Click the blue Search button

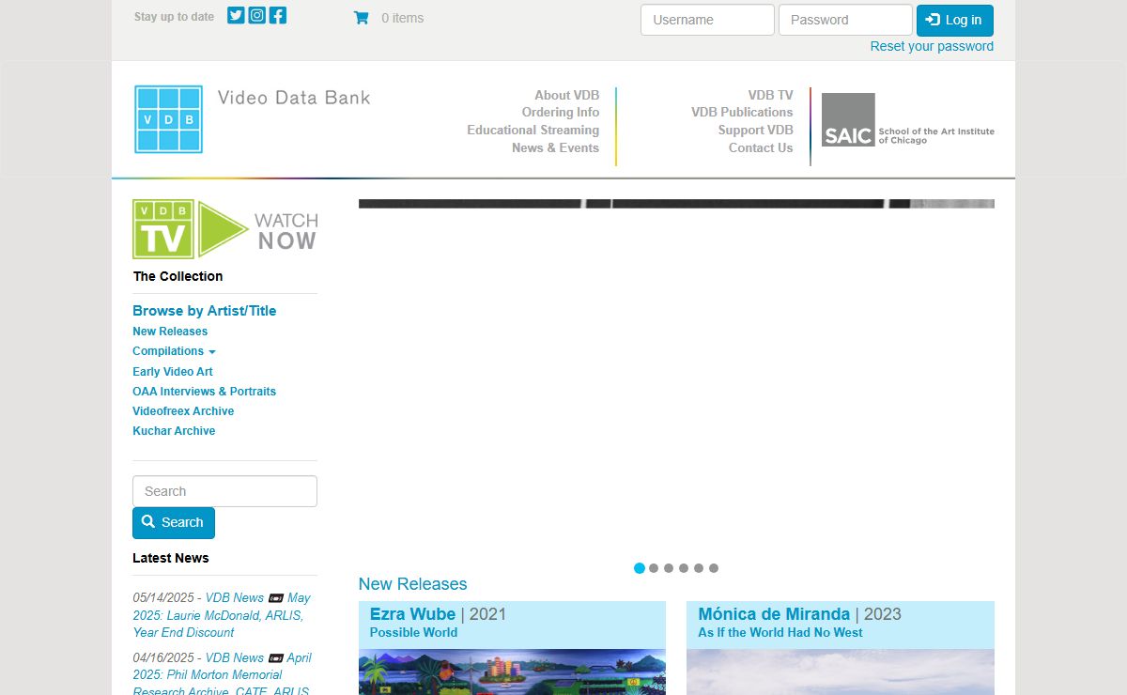174,523
